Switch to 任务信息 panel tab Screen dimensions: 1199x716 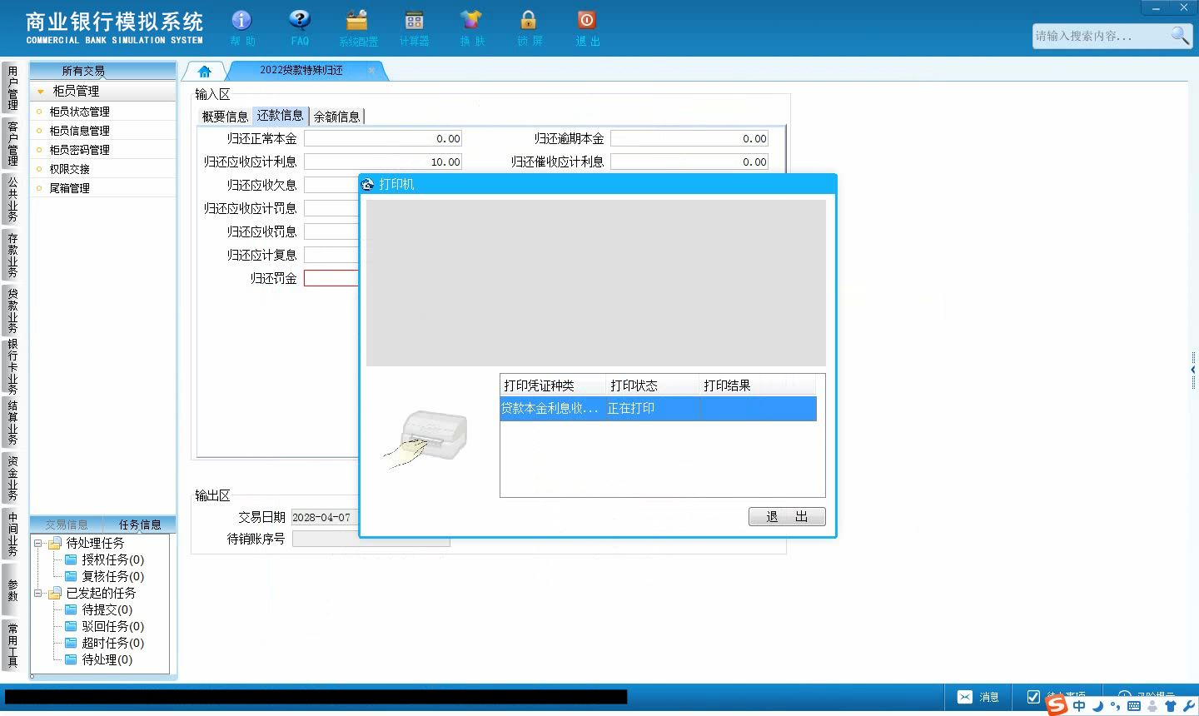pos(140,525)
